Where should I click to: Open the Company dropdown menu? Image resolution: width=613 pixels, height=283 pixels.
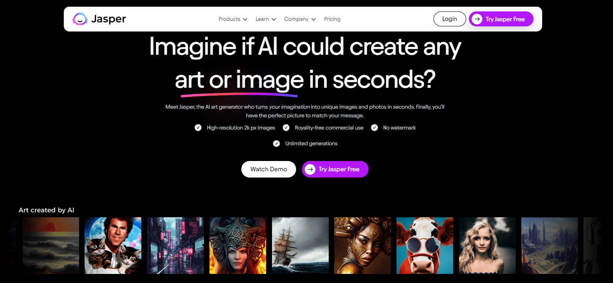point(300,19)
